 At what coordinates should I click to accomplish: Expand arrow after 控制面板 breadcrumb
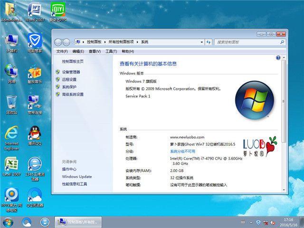(x=105, y=42)
